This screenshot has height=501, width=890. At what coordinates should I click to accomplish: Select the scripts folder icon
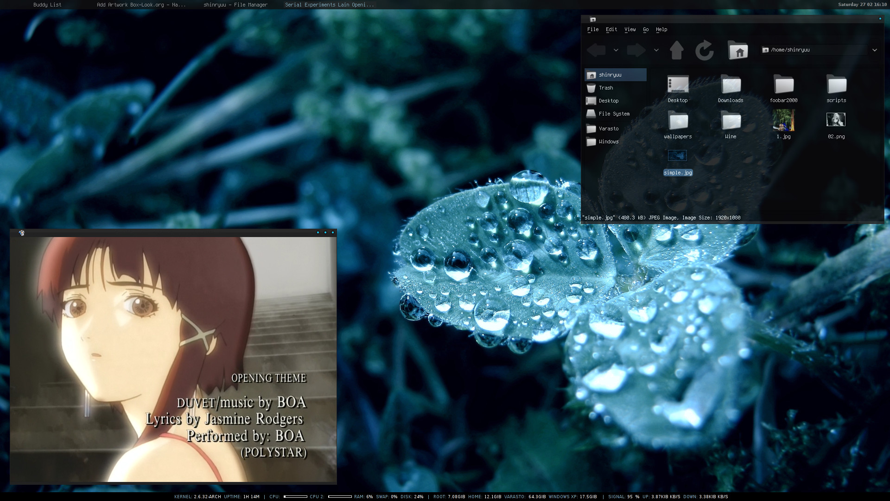(x=836, y=85)
